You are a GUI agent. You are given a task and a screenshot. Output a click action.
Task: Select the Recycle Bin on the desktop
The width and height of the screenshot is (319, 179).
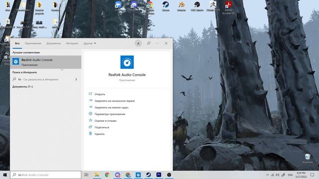click(308, 159)
